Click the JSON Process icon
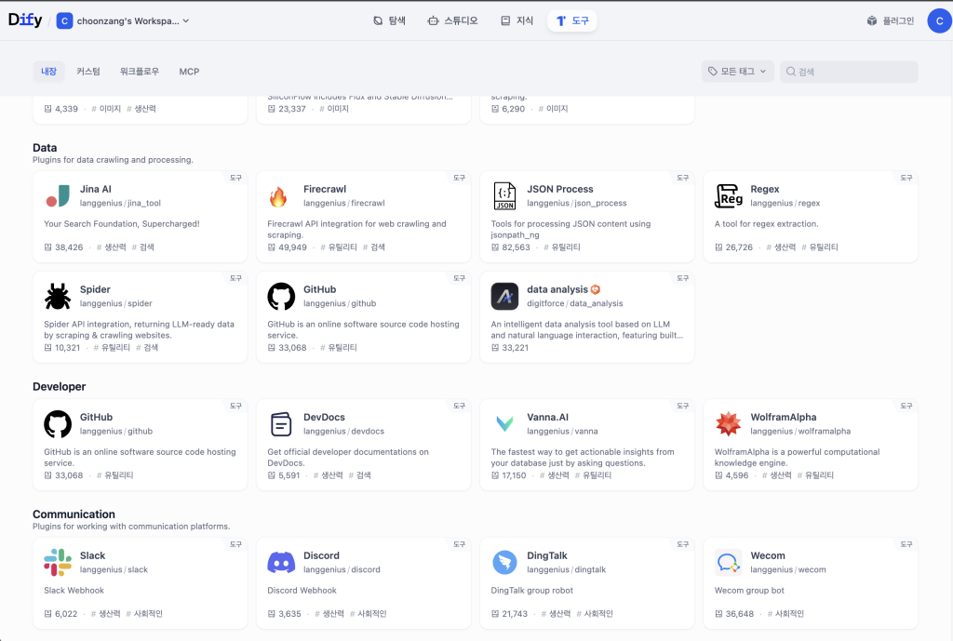This screenshot has height=641, width=953. pyautogui.click(x=504, y=195)
